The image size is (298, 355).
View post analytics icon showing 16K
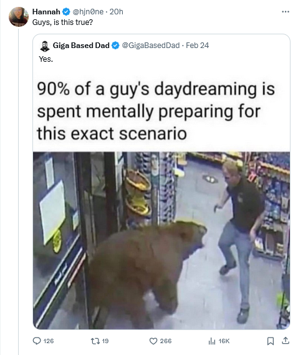[212, 341]
